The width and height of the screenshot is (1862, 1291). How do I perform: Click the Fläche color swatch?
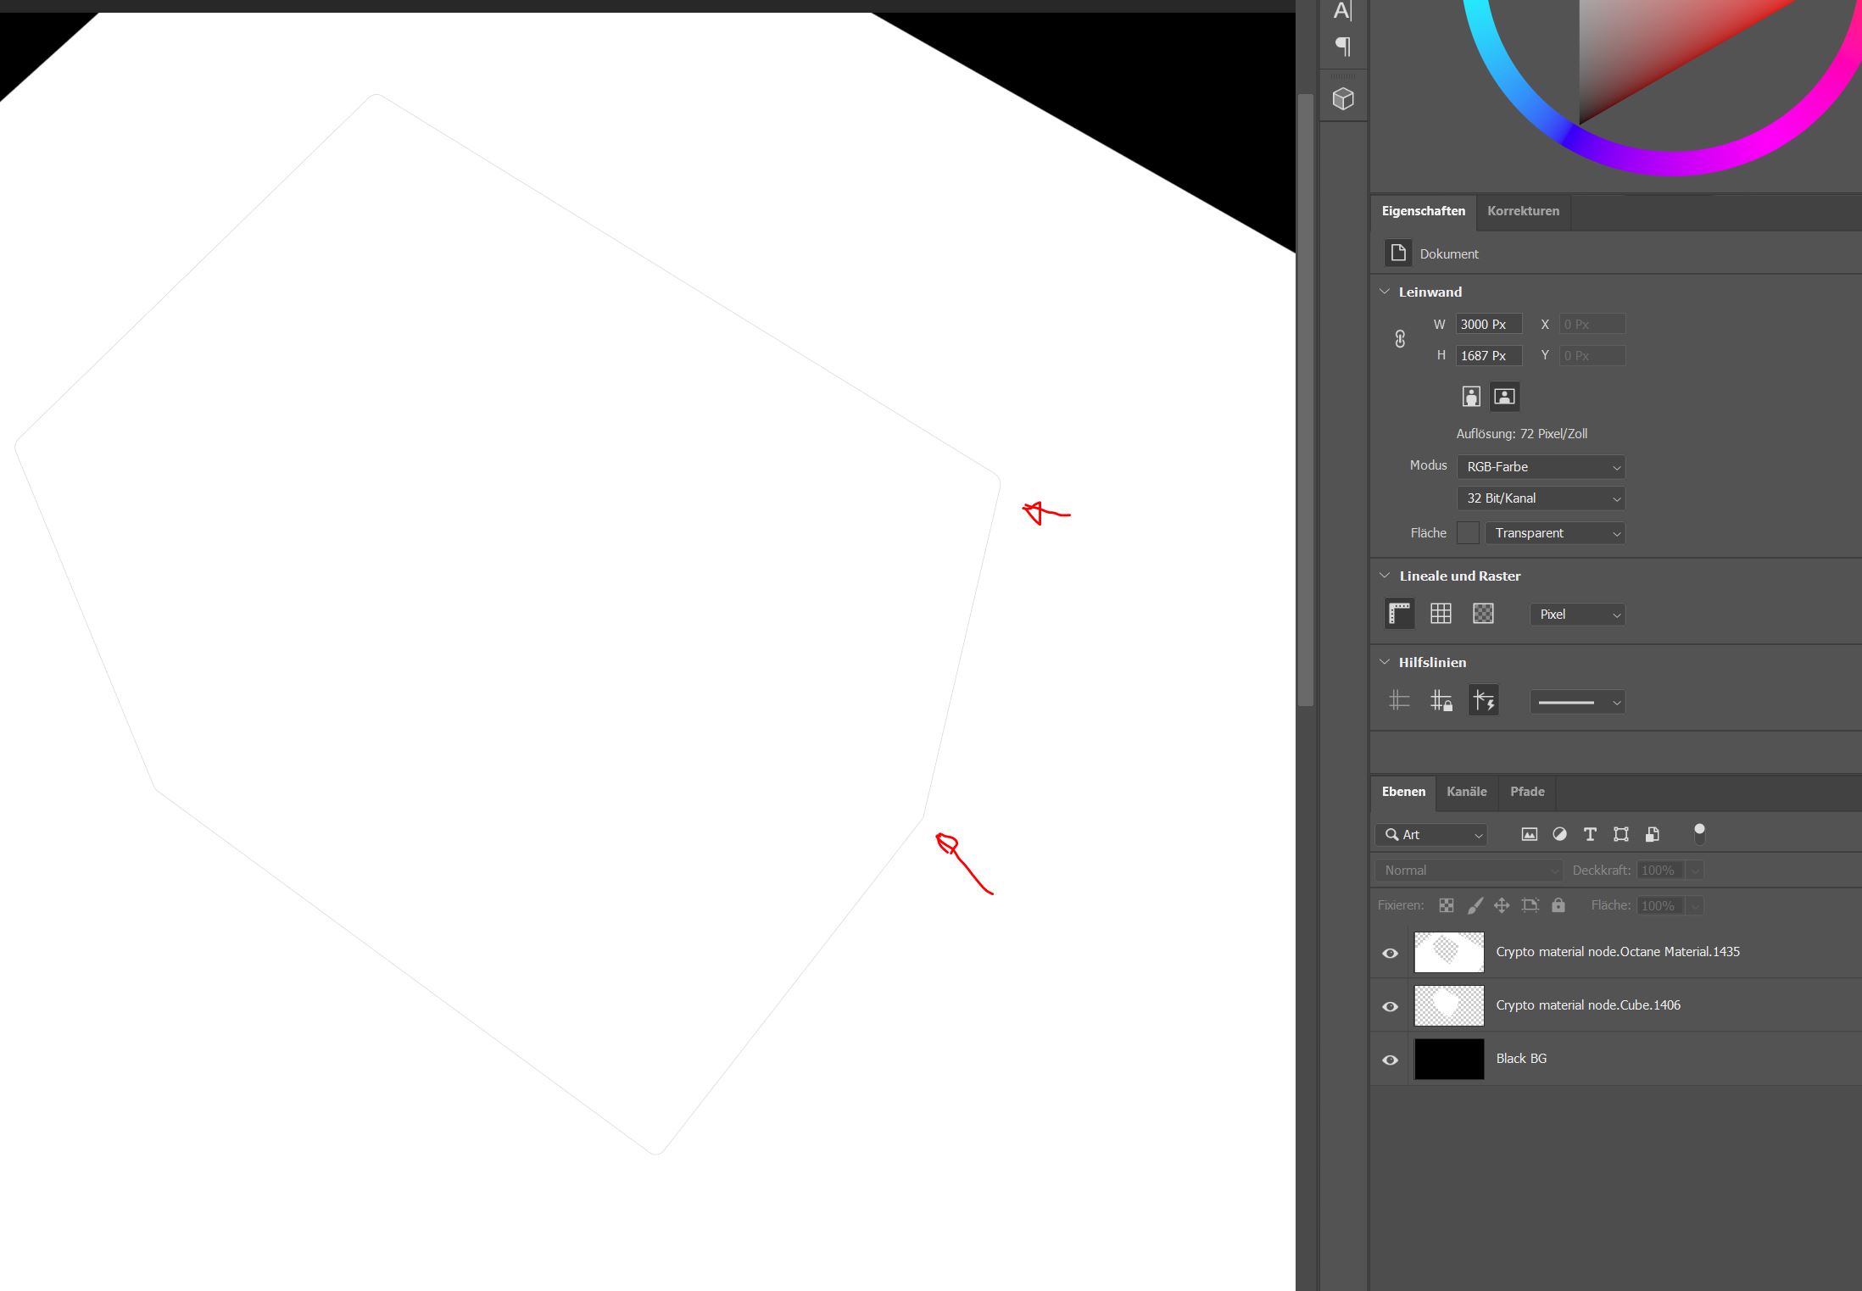pyautogui.click(x=1468, y=533)
